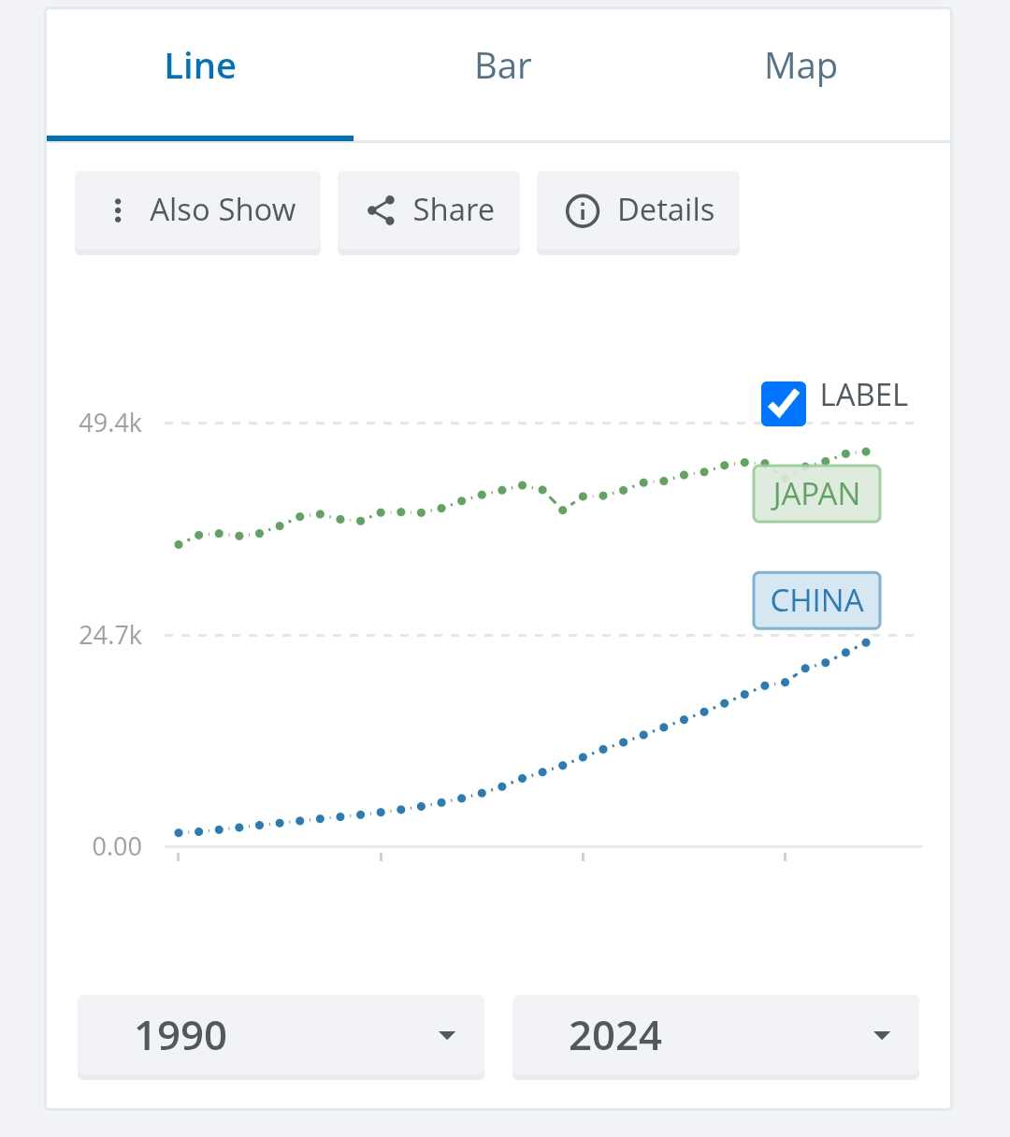Switch to the Map tab

tap(801, 67)
